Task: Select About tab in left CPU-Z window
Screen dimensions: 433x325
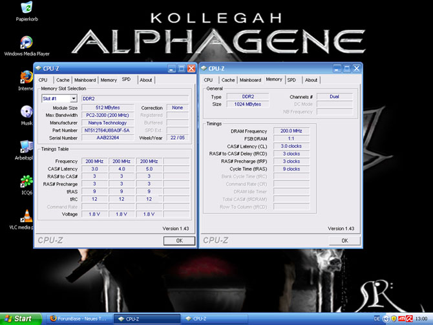Action: (x=146, y=80)
